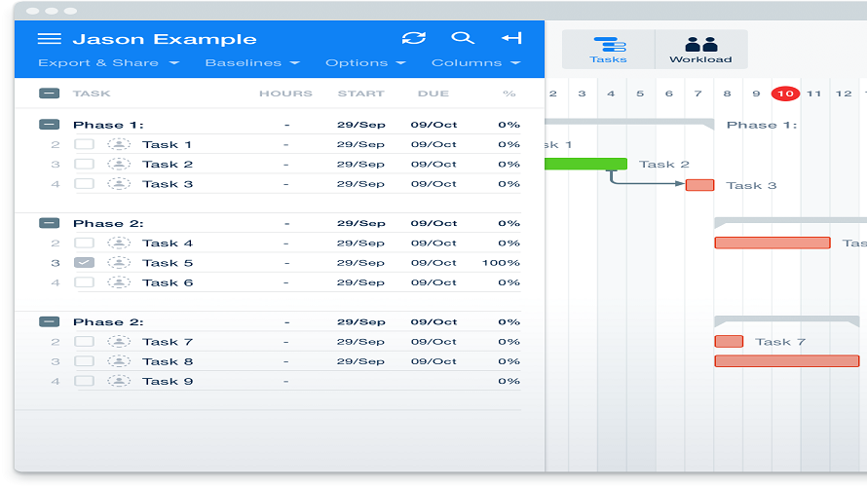The height and width of the screenshot is (487, 867).
Task: Select the Tasks view tab
Action: 609,50
